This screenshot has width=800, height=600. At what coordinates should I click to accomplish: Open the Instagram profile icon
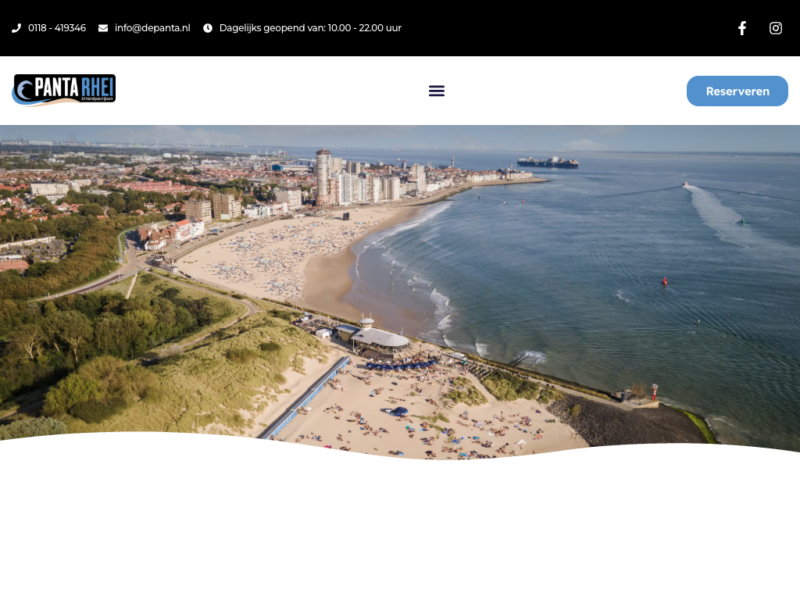[x=776, y=28]
